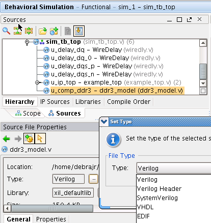Click the Add Sources plus icon
Screen dimensions: 211x223
[x=54, y=31]
